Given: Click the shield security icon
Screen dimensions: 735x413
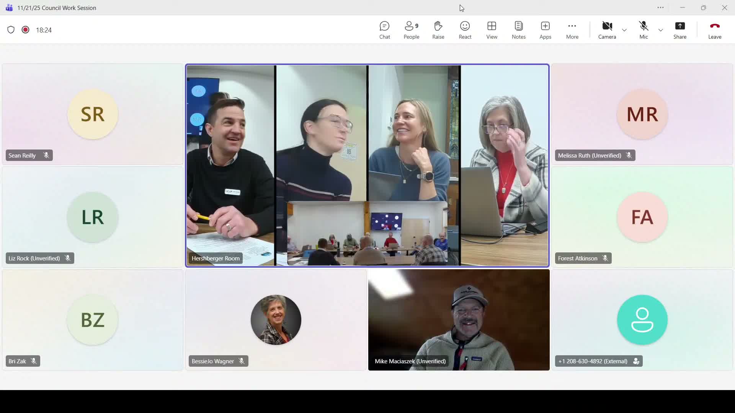Looking at the screenshot, I should click(11, 30).
